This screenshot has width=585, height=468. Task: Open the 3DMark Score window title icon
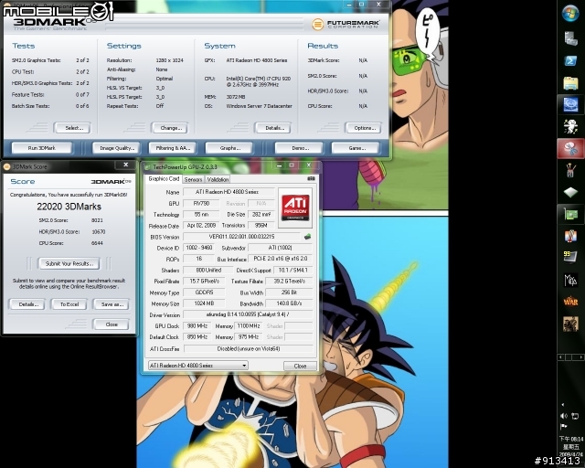coord(6,167)
